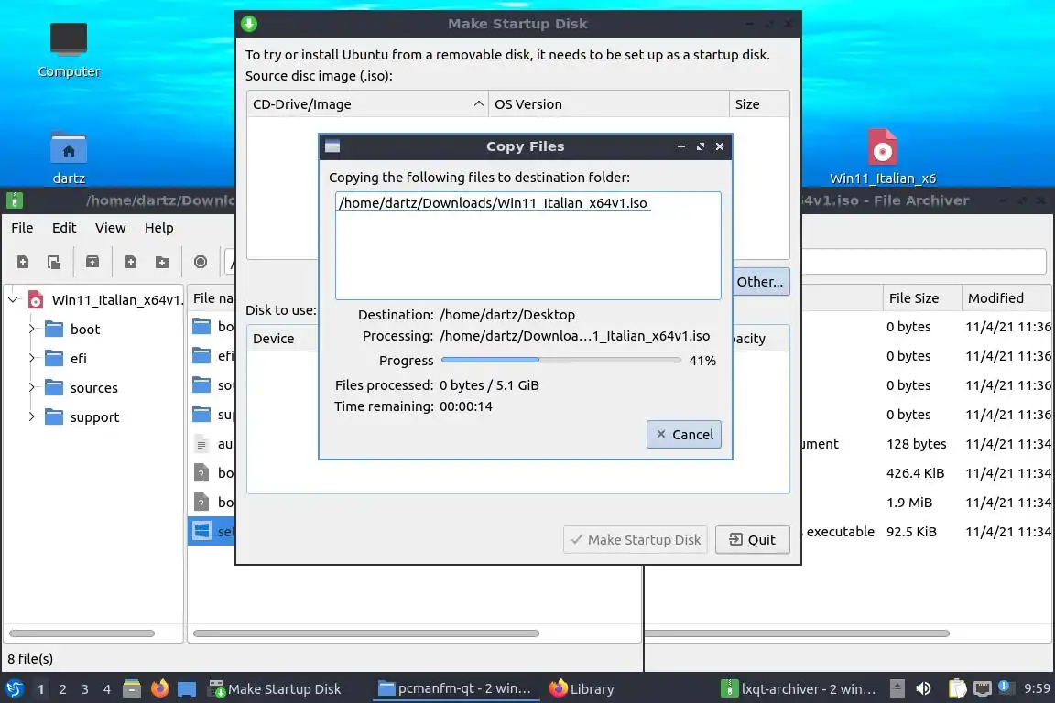1055x703 pixels.
Task: Select the dartz home folder desktop icon
Action: (69, 158)
